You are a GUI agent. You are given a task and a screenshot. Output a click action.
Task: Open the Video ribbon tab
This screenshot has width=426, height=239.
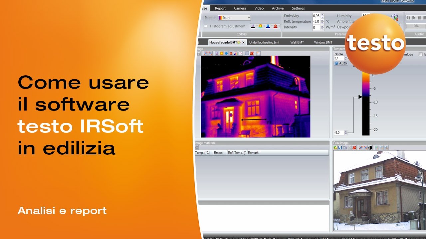(259, 8)
